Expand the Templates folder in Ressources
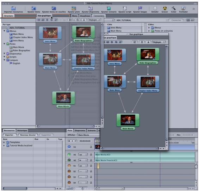The height and width of the screenshot is (191, 199). coord(4,142)
